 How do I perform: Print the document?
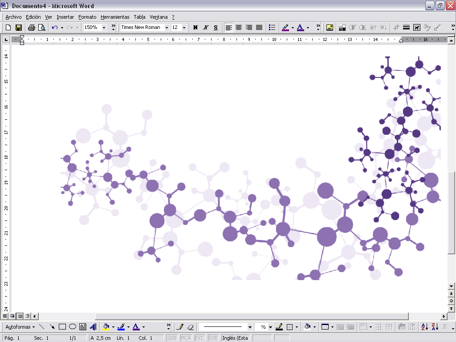coord(32,28)
